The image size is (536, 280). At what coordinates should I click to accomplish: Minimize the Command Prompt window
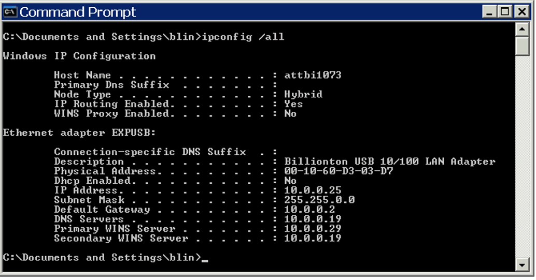pyautogui.click(x=489, y=12)
